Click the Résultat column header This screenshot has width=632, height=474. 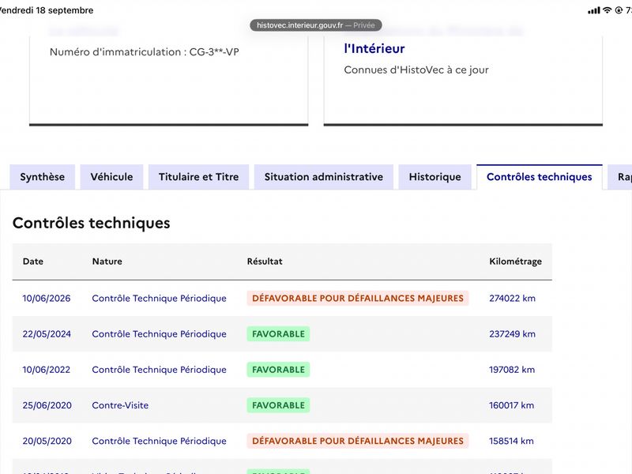[x=265, y=261]
